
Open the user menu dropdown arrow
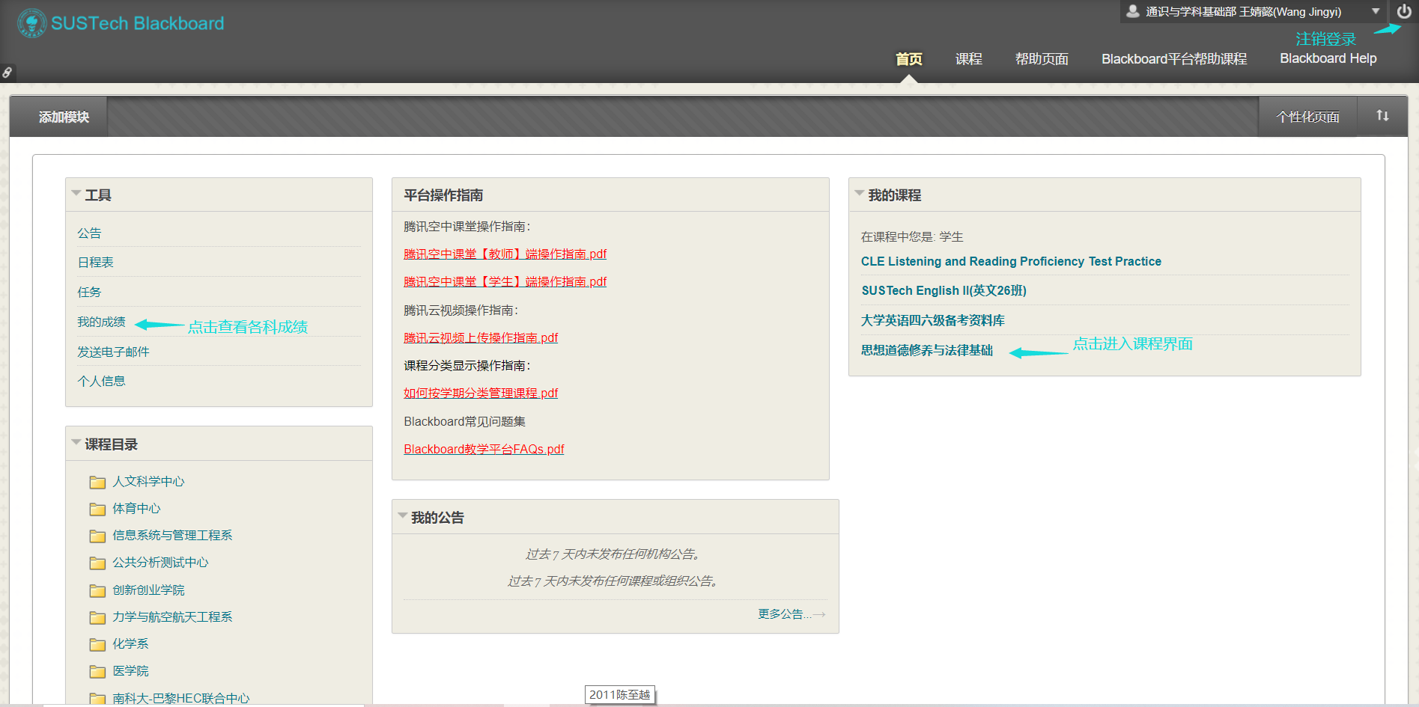point(1376,11)
